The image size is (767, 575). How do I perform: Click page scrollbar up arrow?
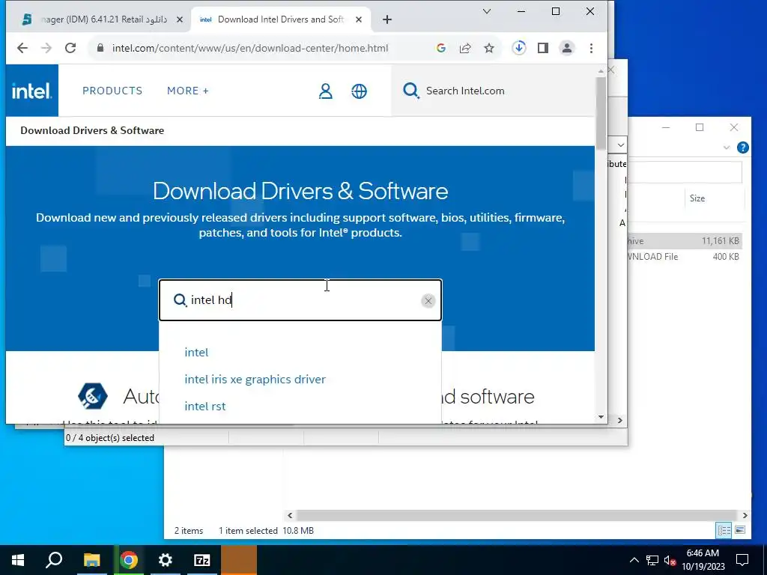(601, 71)
